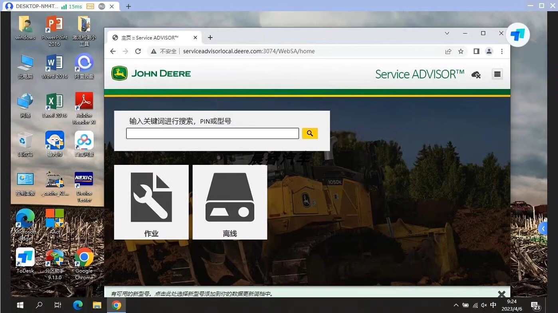This screenshot has width=558, height=313.
Task: Open the 作业 work order tile
Action: click(x=151, y=202)
